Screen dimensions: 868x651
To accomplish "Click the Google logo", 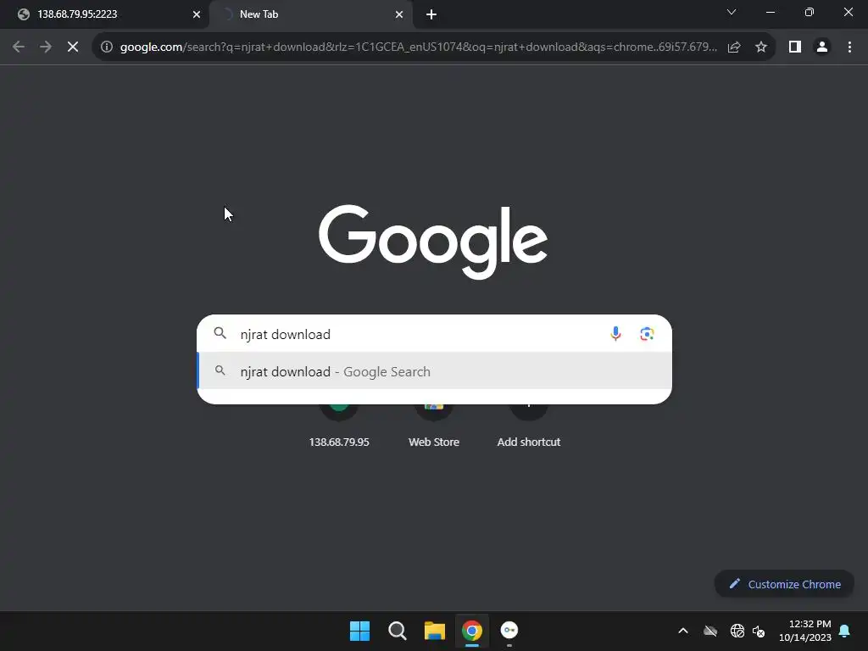I will 433,242.
